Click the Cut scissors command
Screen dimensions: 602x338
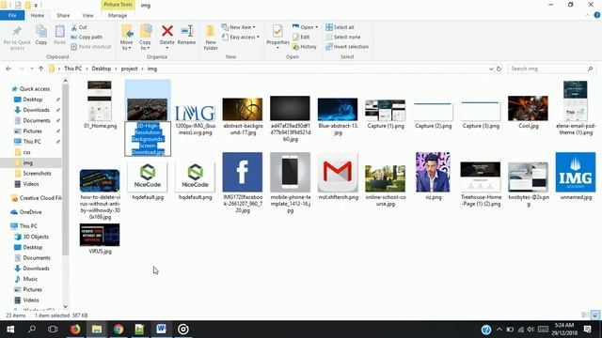79,27
